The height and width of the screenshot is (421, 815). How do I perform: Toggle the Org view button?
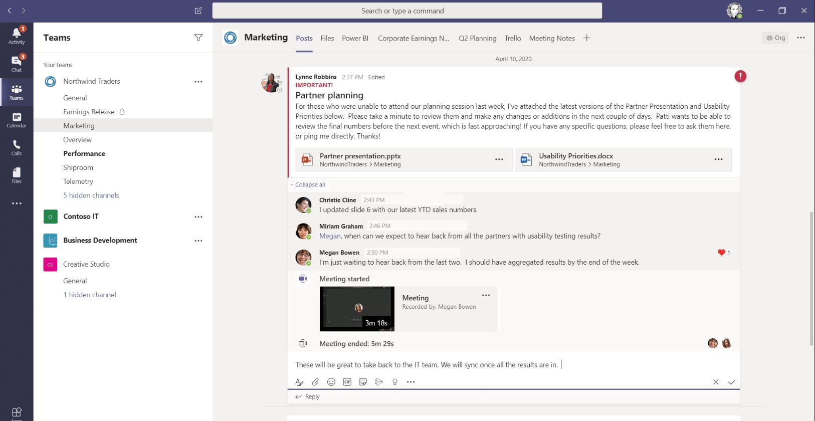click(x=776, y=38)
